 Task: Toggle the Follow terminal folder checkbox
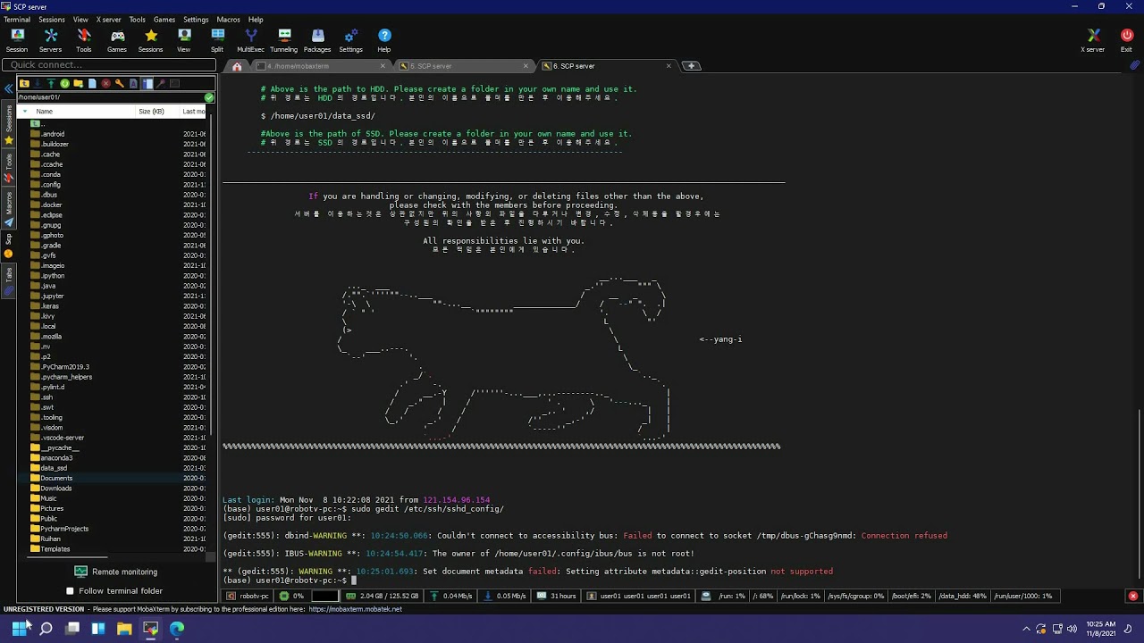tap(71, 590)
